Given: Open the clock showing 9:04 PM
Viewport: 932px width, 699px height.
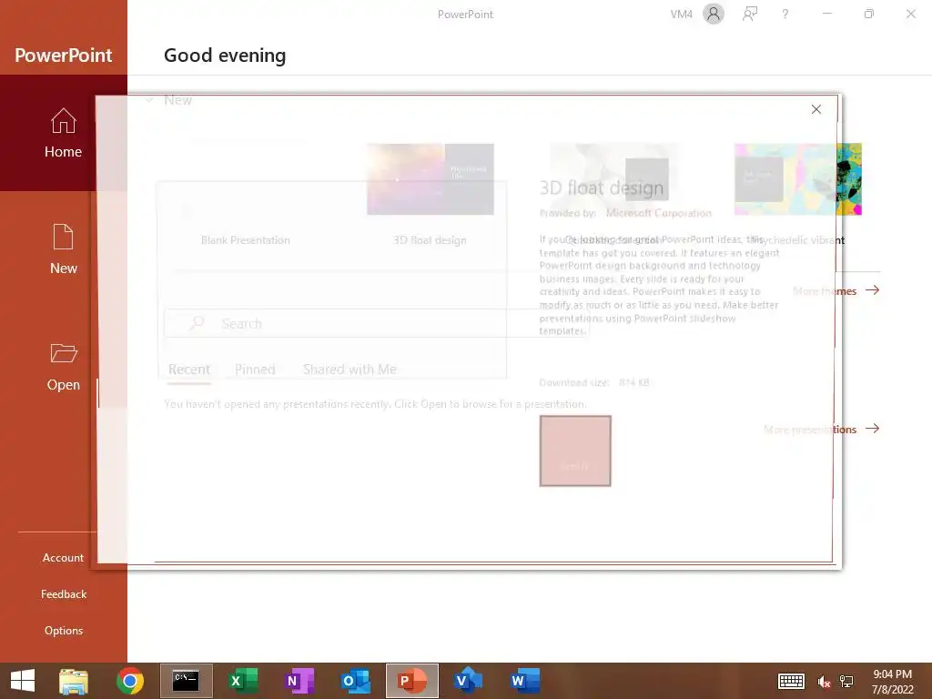Looking at the screenshot, I should pyautogui.click(x=892, y=681).
